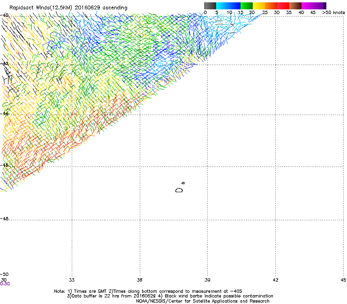Click the cyan-blue 5-15 knots legend segment
This screenshot has height=304, width=347.
228,6
